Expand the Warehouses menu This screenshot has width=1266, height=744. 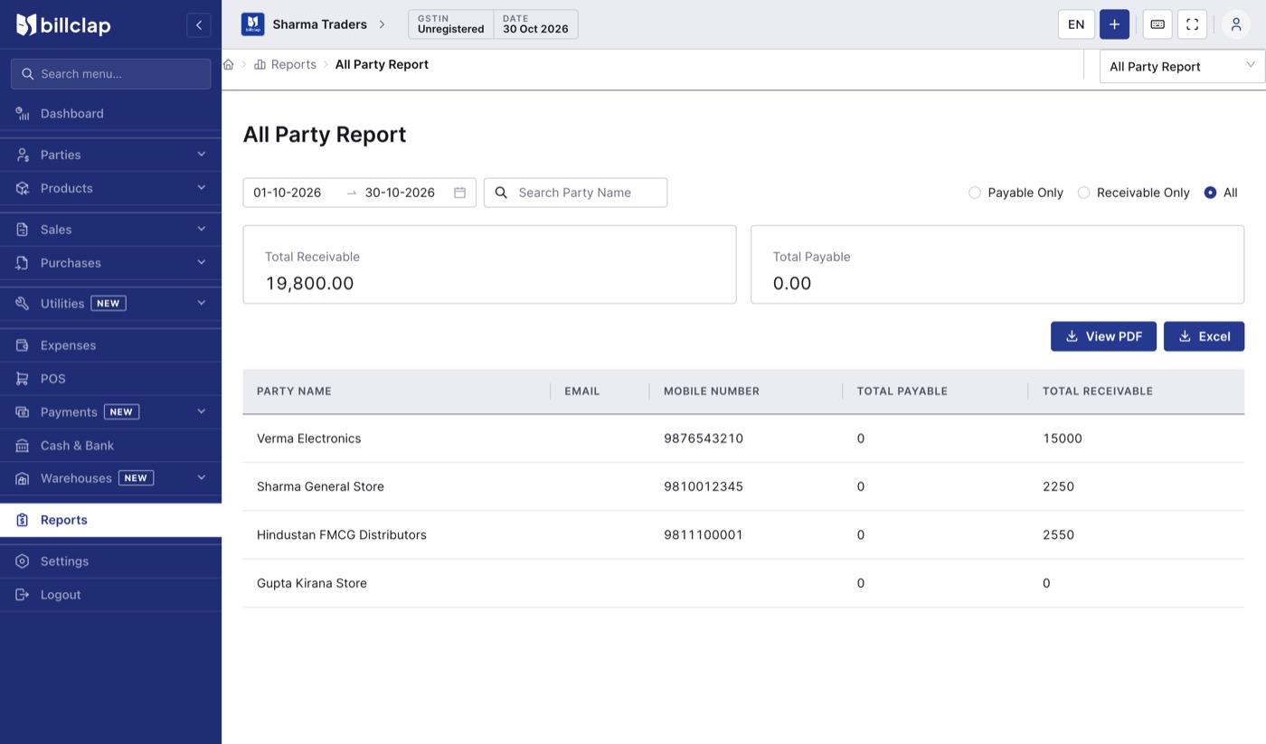110,478
